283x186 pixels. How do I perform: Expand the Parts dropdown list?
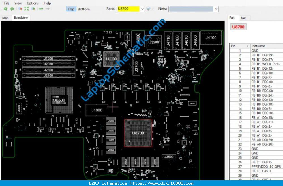click(142, 9)
